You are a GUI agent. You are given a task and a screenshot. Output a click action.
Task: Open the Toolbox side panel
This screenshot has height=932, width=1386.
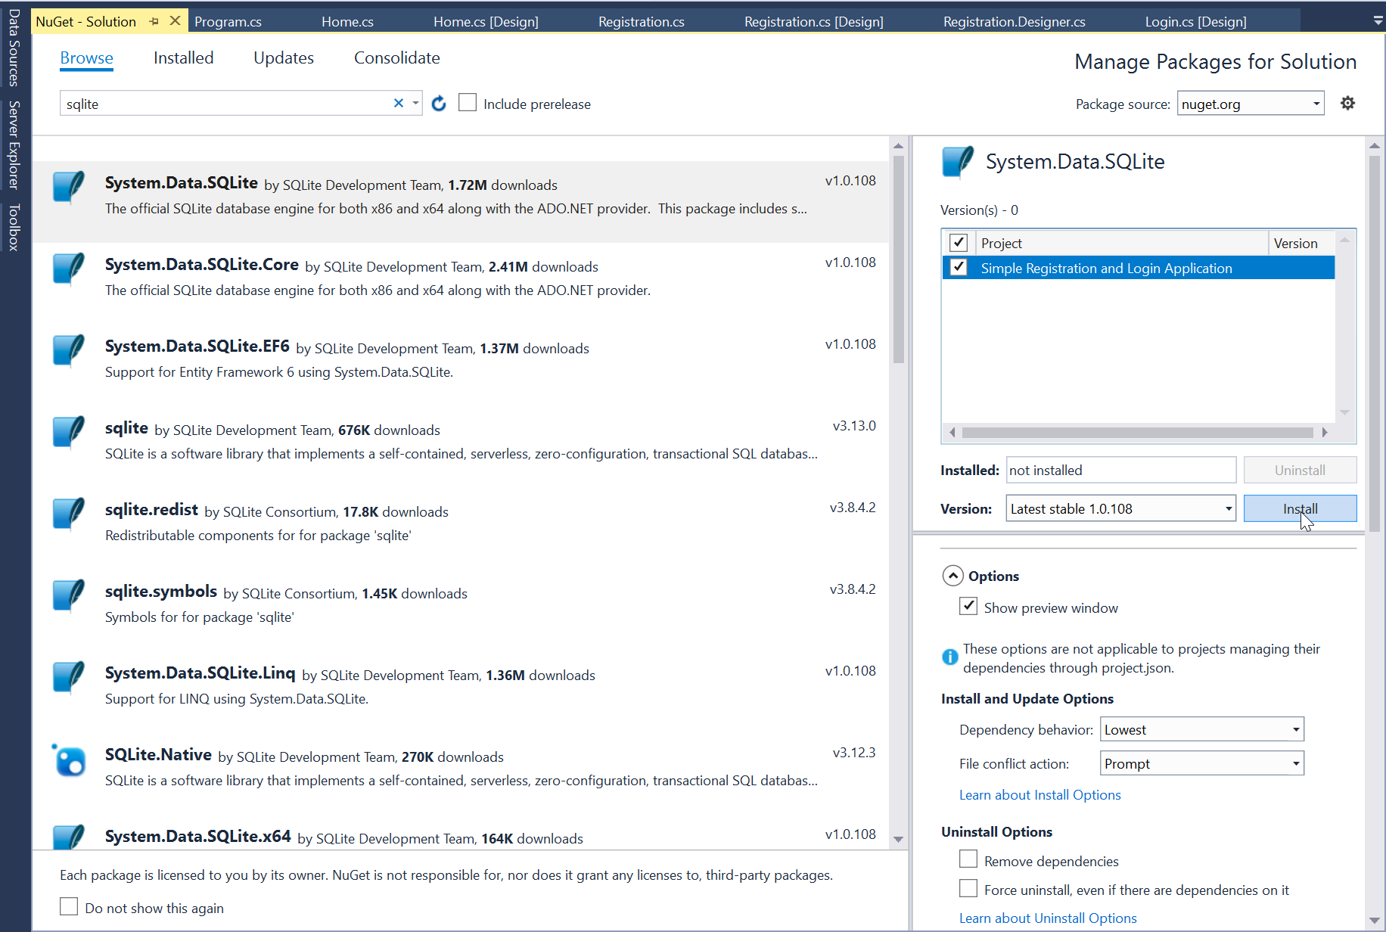(x=14, y=227)
